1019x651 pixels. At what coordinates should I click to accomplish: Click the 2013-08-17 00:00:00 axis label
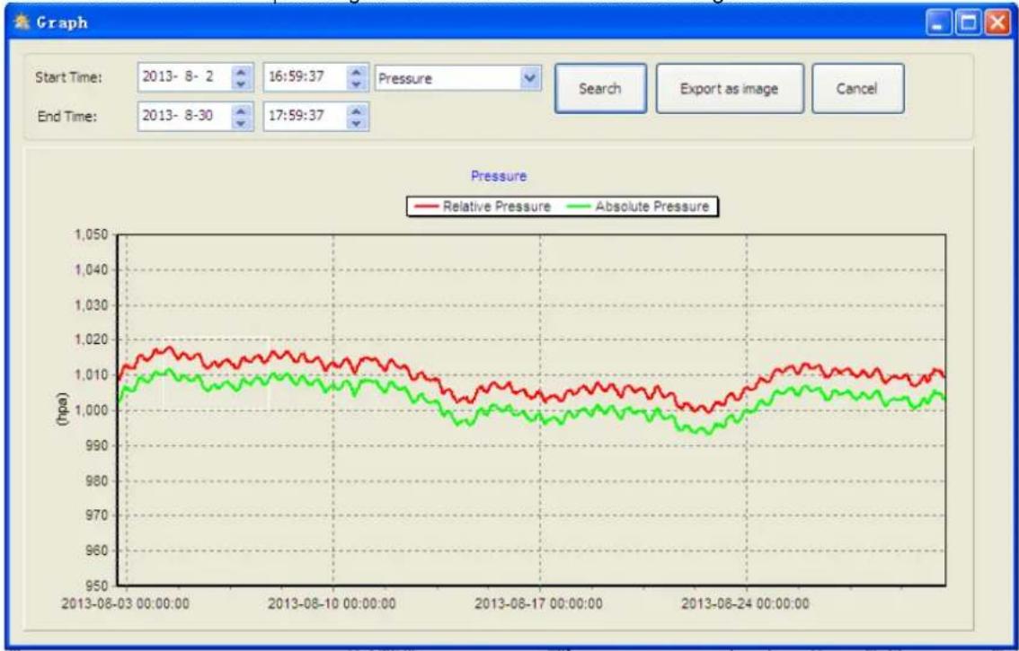tap(539, 603)
